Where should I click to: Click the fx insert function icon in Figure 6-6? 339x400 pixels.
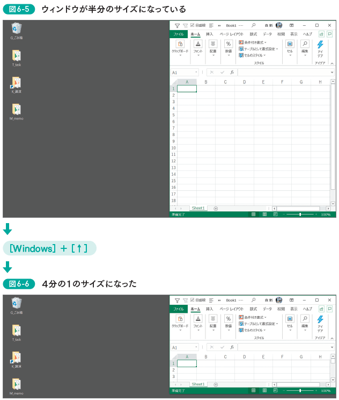point(232,347)
